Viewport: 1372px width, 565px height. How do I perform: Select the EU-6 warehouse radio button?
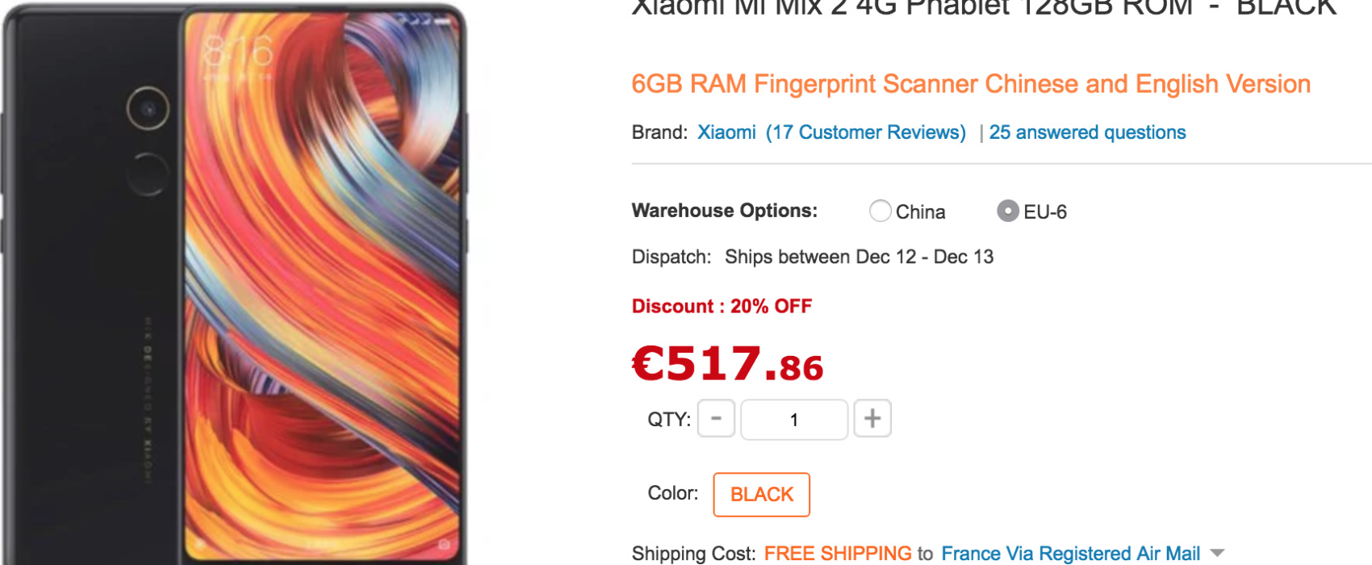[x=1008, y=211]
